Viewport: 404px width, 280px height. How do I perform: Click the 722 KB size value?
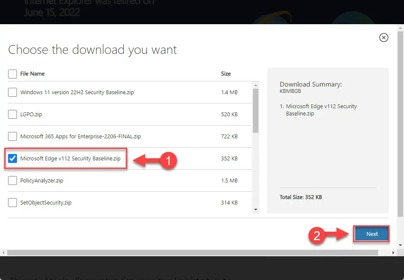(229, 136)
